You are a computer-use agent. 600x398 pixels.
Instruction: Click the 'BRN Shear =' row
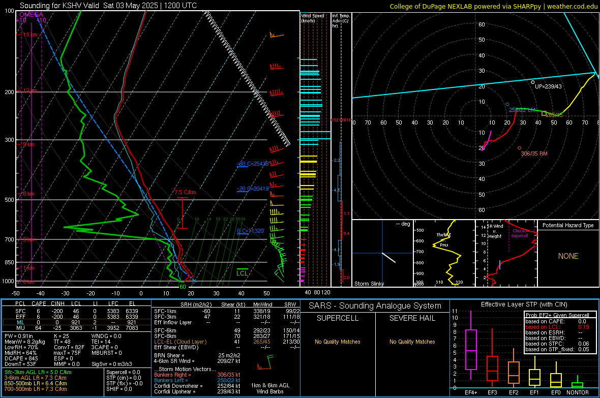pos(197,355)
